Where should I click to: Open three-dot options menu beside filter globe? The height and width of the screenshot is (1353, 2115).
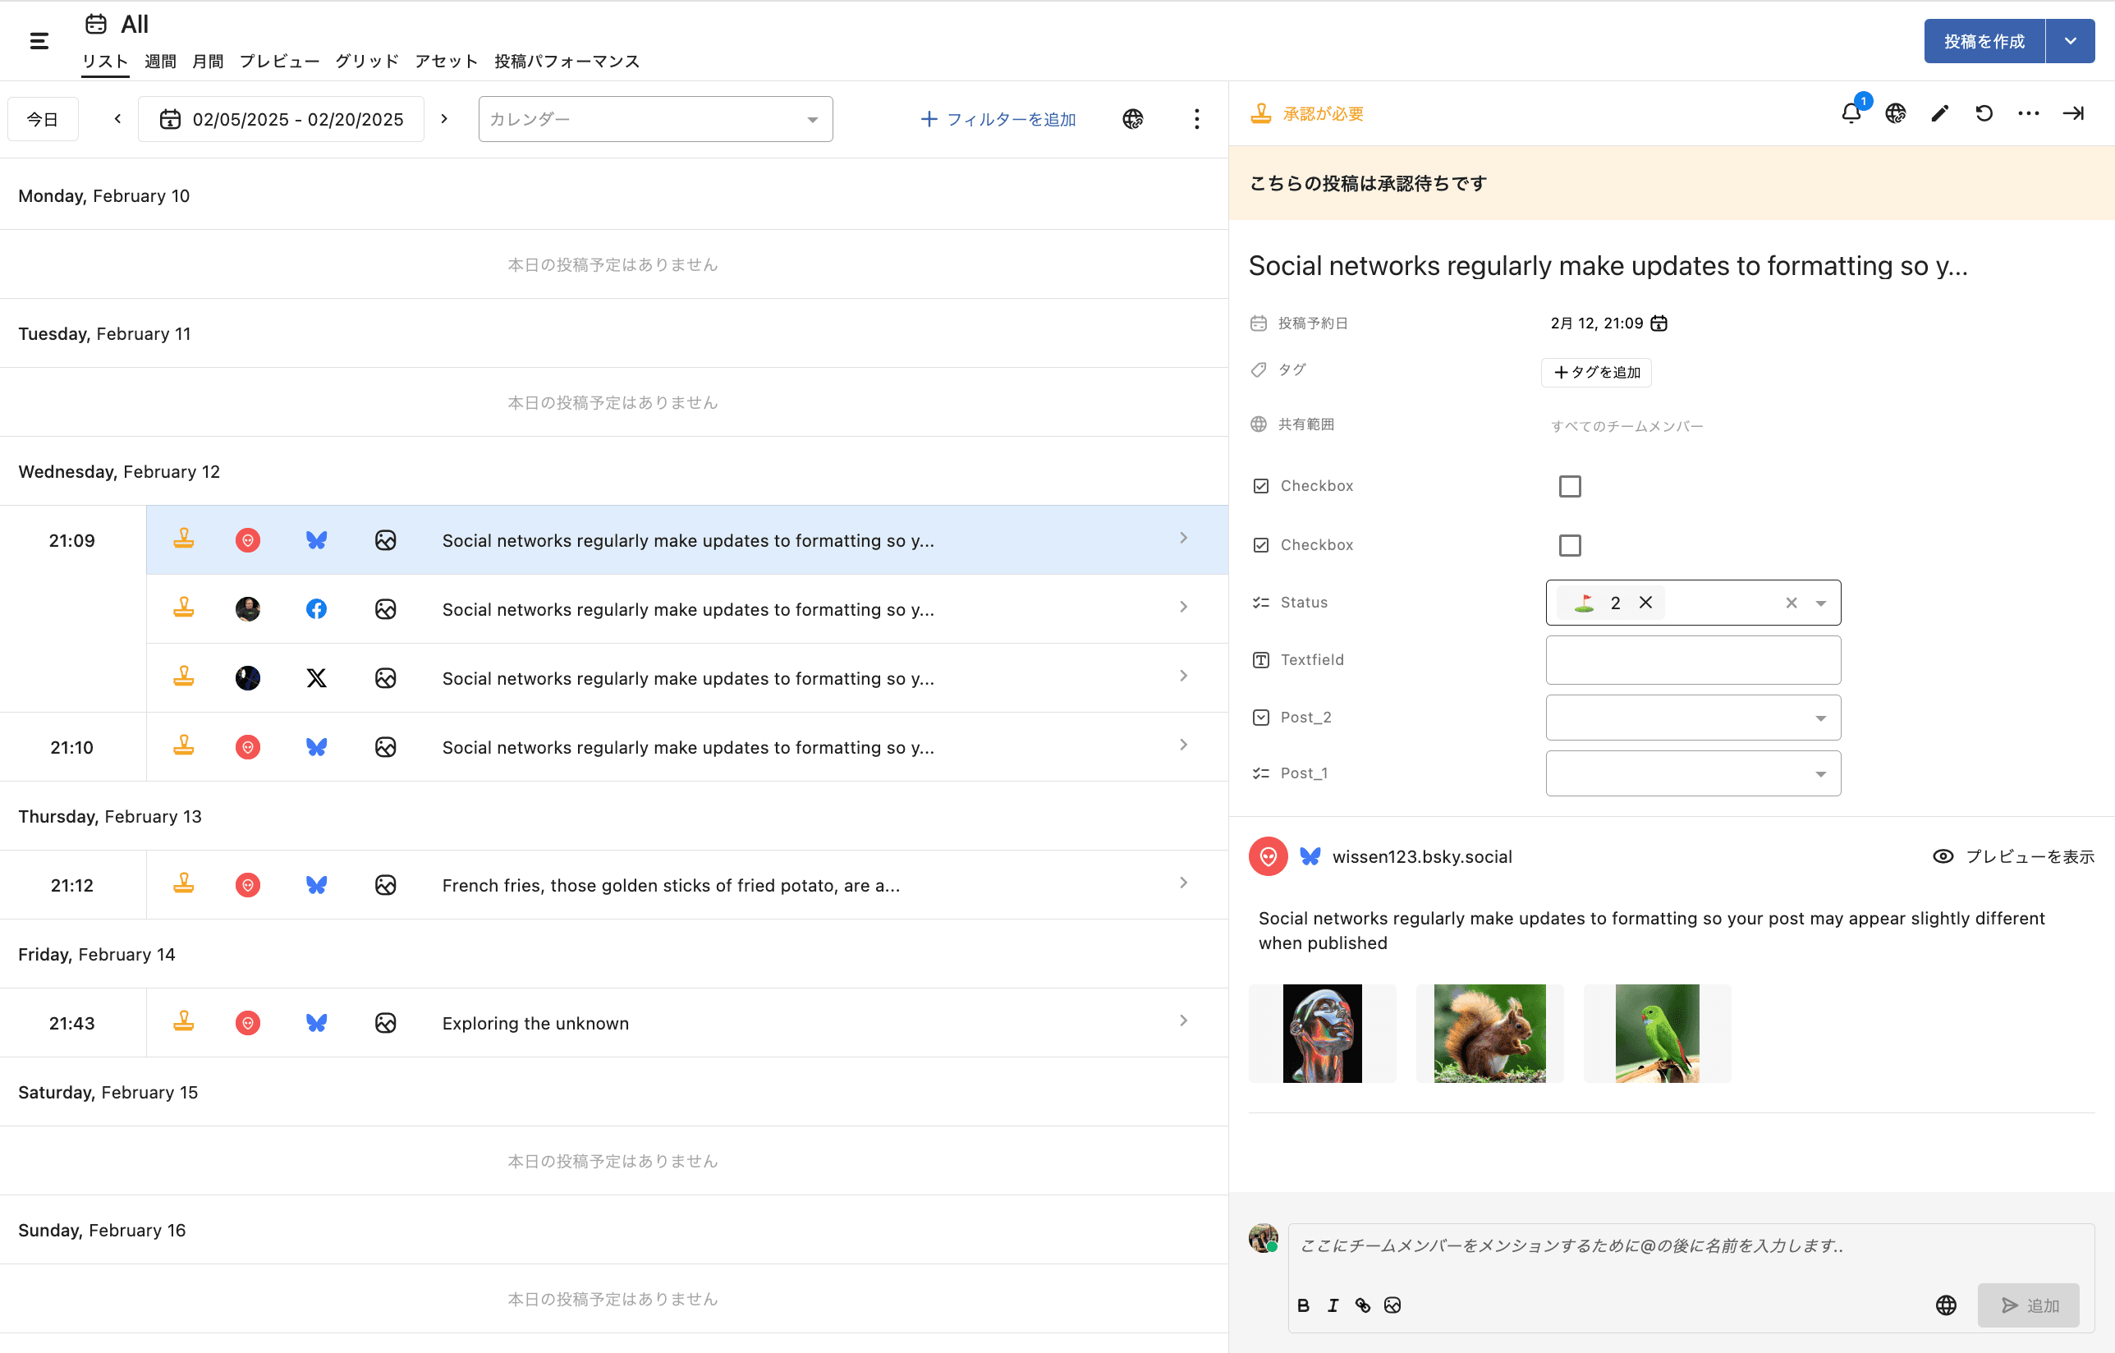[1196, 118]
